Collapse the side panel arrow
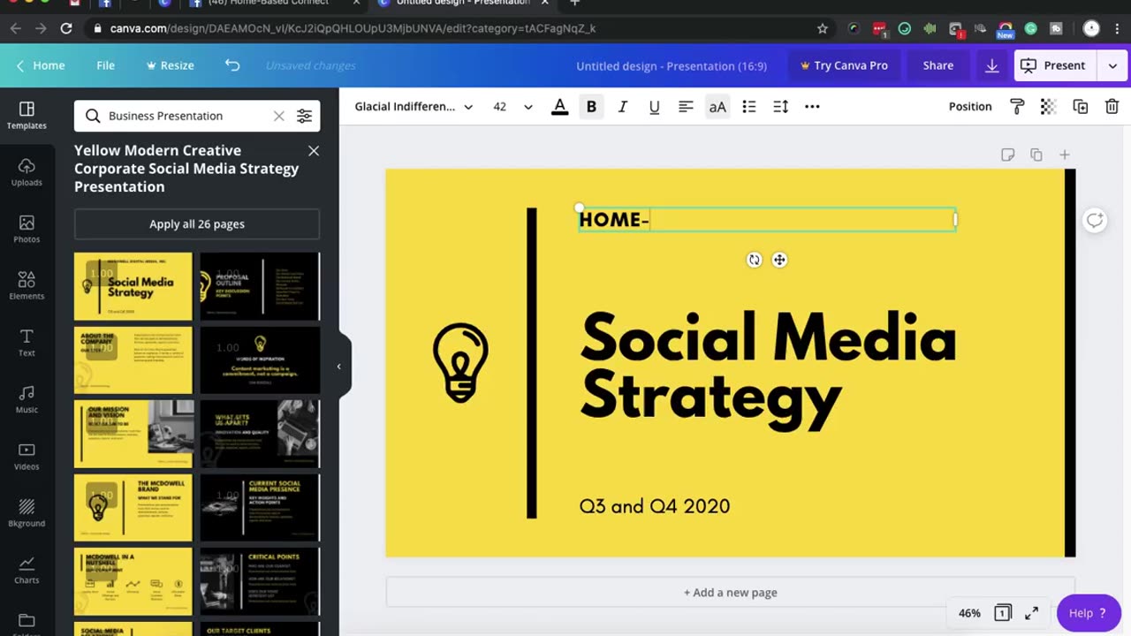1131x636 pixels. [338, 367]
